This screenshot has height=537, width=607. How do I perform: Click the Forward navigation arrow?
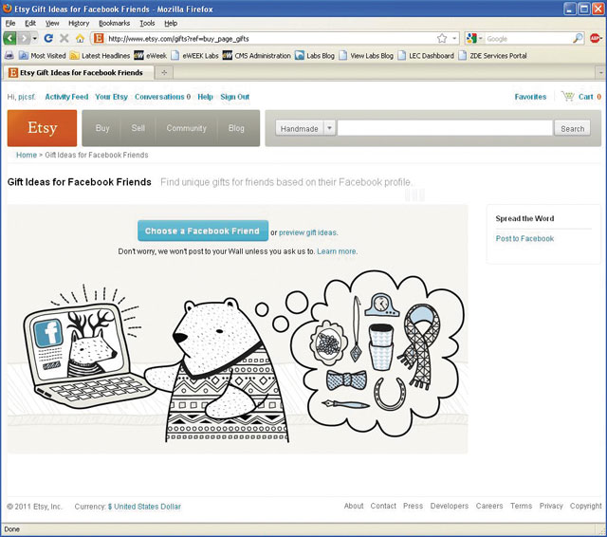click(x=24, y=38)
